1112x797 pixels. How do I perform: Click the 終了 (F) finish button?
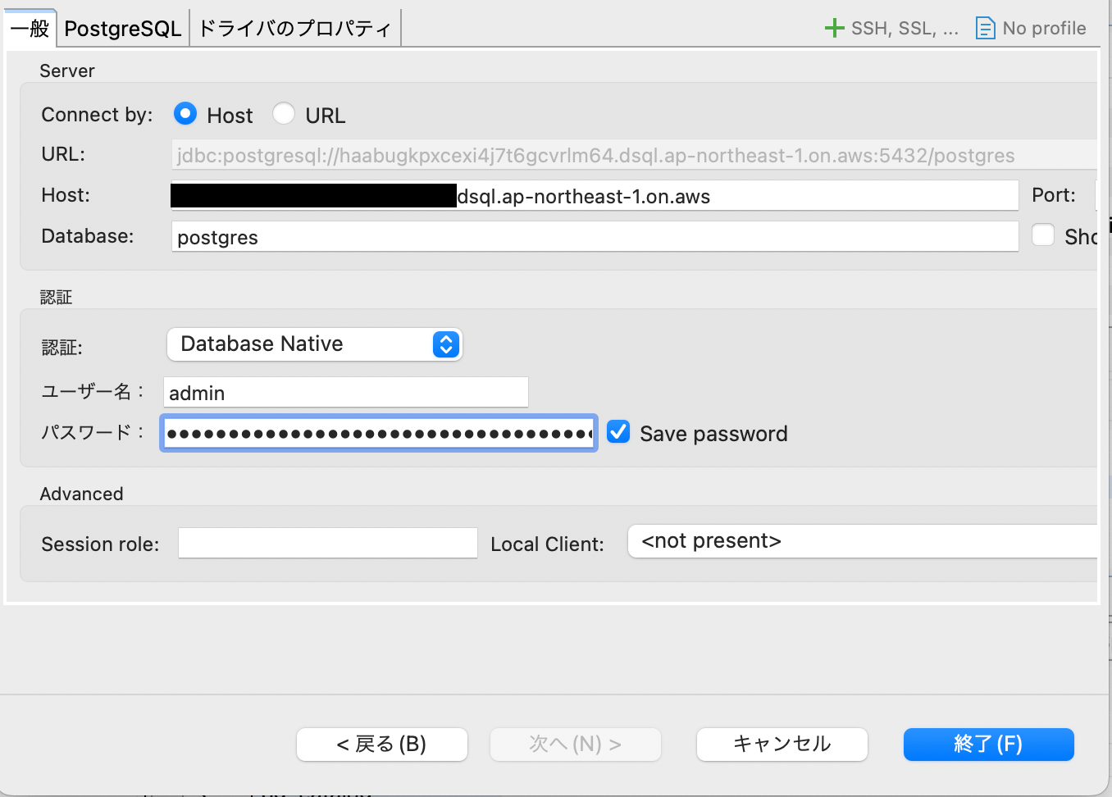click(989, 744)
